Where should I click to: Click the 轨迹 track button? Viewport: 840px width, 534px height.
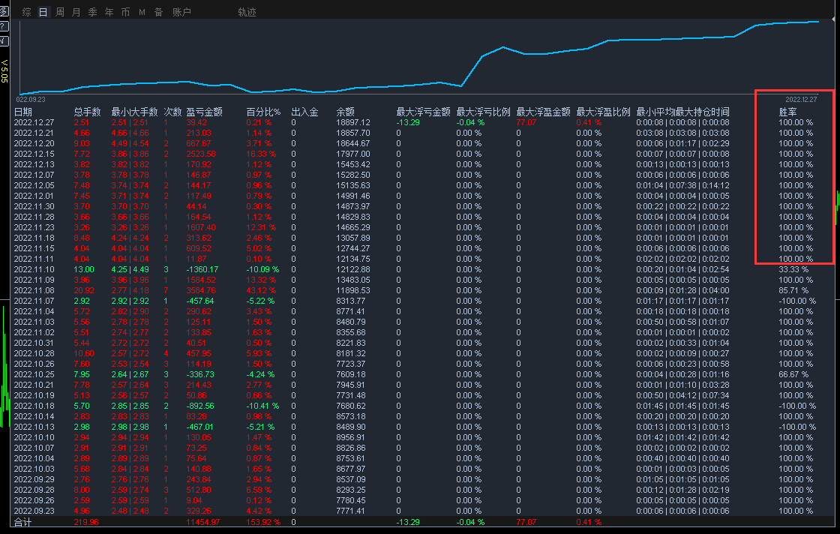247,12
